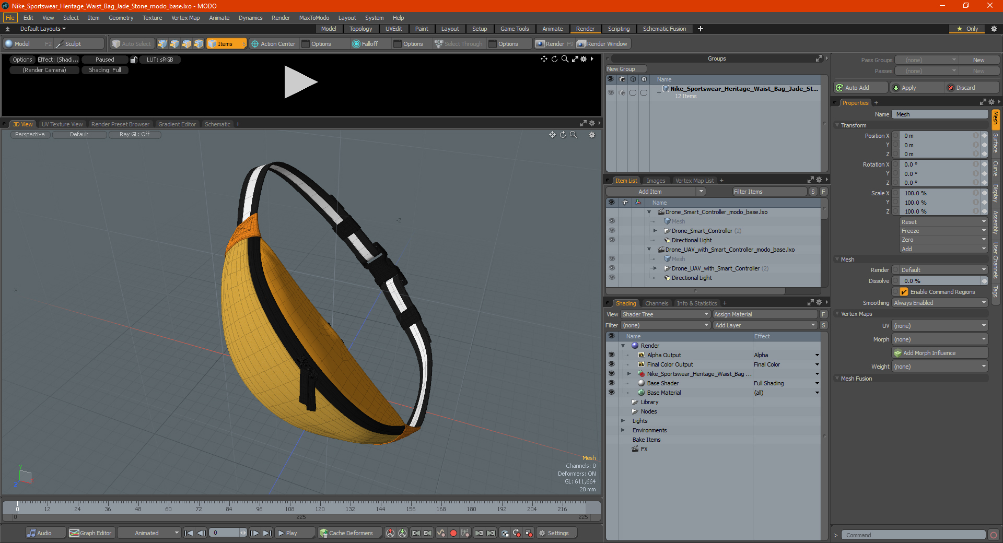The width and height of the screenshot is (1003, 543).
Task: Click Command input field
Action: pyautogui.click(x=913, y=535)
